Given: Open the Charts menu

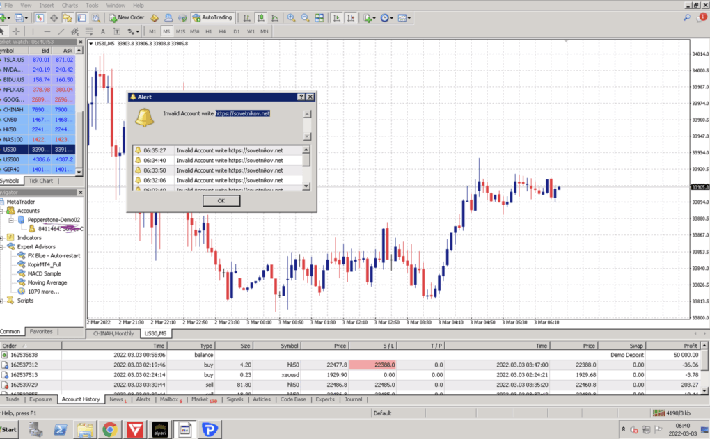Looking at the screenshot, I should pyautogui.click(x=70, y=6).
